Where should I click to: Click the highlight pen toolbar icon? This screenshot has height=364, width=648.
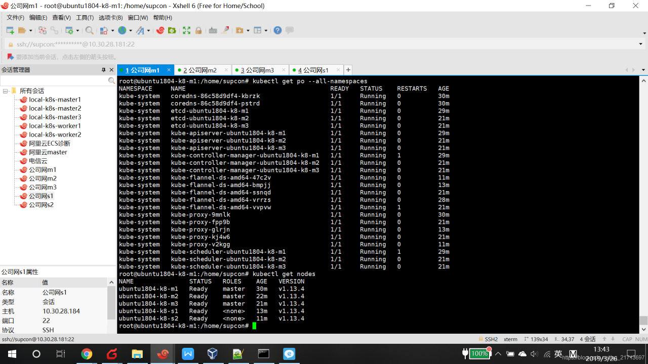click(x=225, y=30)
